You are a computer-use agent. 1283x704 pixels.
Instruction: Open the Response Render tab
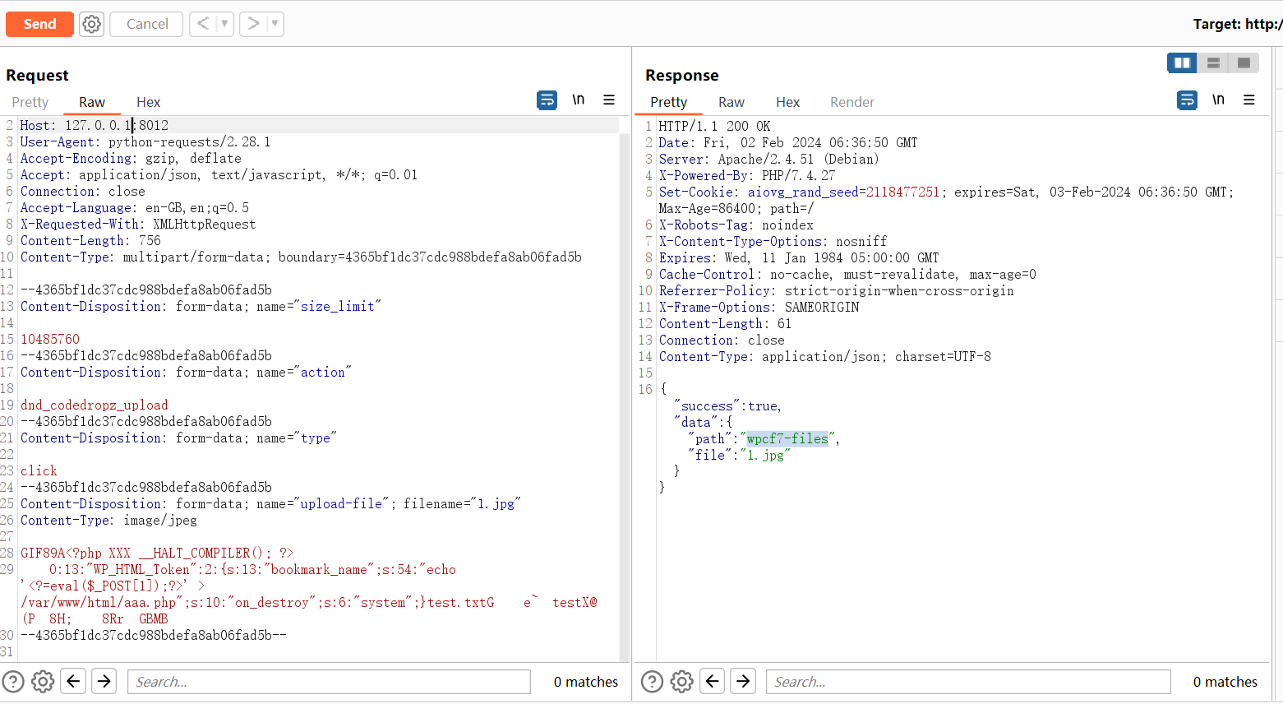tap(852, 102)
